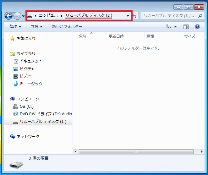Viewport: 208px width, 175px height.
Task: Create a folder with 新しいフォルダー
Action: 67,26
